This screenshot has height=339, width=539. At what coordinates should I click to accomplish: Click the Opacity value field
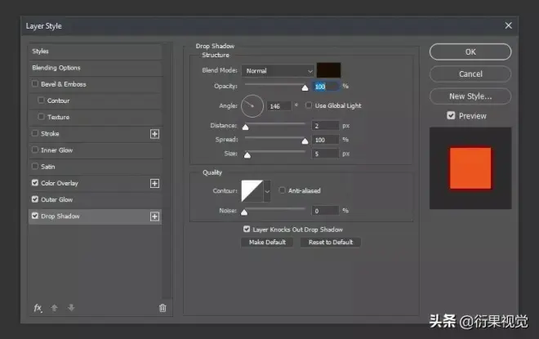[326, 87]
